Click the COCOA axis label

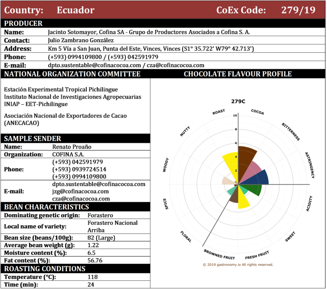click(257, 112)
